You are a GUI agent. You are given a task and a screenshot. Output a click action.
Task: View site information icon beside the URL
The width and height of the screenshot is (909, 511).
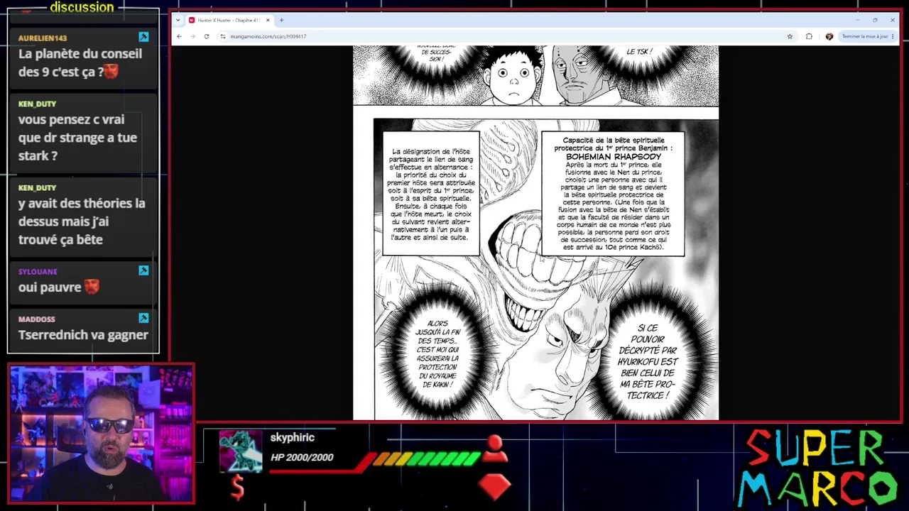(x=223, y=36)
